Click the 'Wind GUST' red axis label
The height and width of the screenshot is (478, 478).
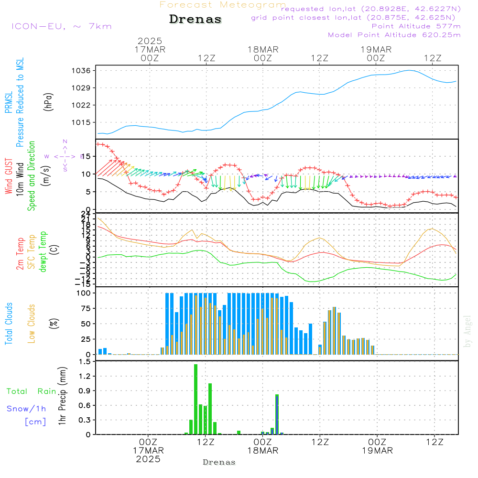pos(9,176)
